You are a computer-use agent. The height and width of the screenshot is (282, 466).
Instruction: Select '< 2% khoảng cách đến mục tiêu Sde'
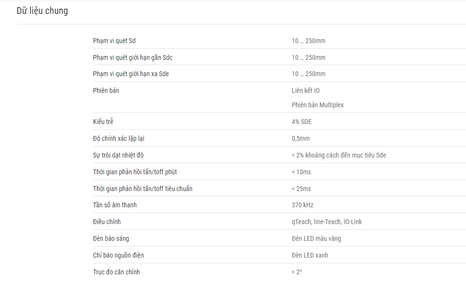tap(339, 155)
